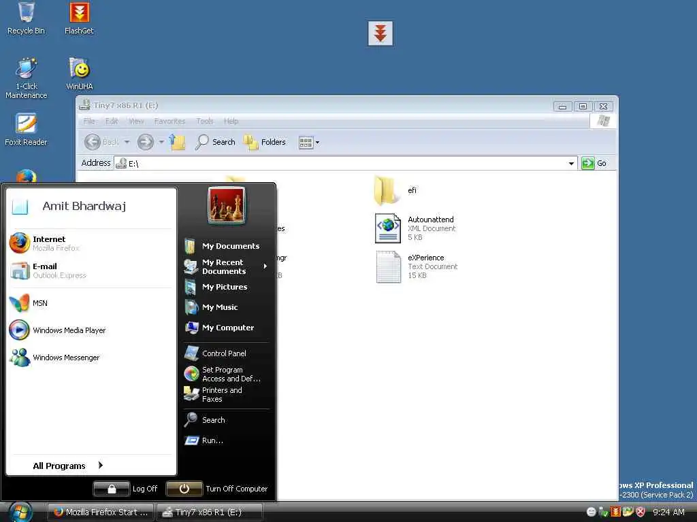Expand All Programs list
Screen dimensions: 697x522
[67, 466]
